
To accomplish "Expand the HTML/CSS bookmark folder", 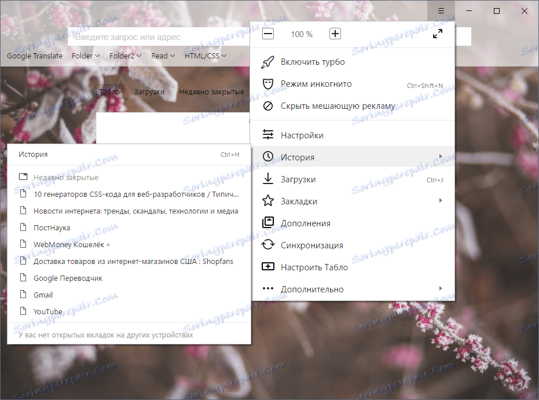I will (206, 56).
